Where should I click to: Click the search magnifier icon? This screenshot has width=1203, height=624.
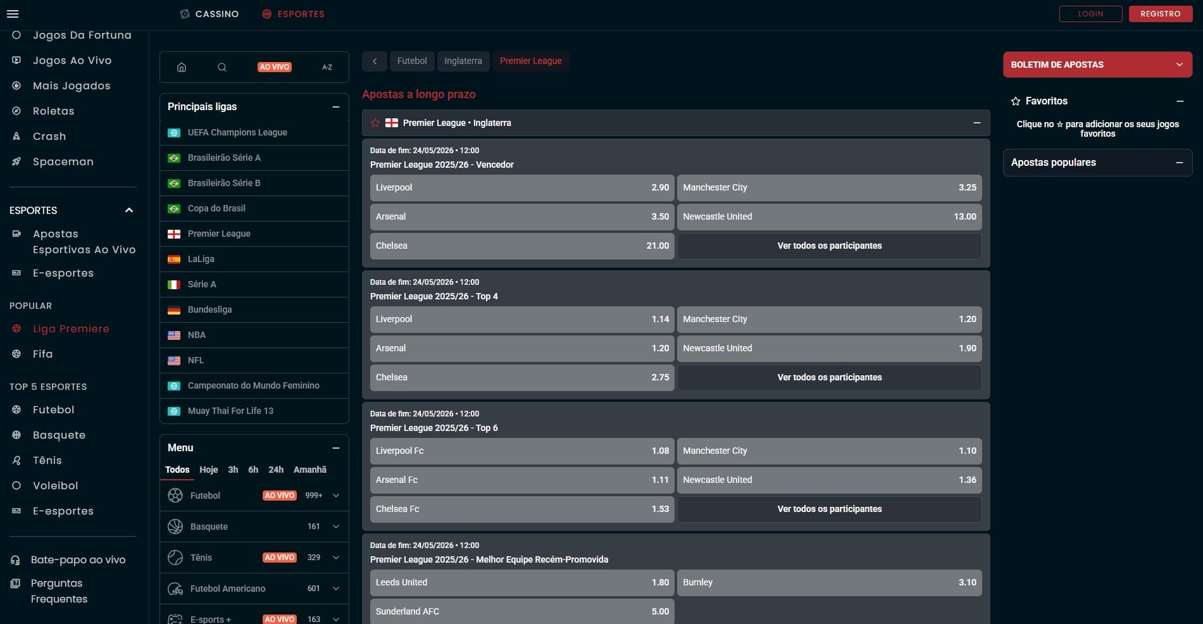(x=222, y=67)
